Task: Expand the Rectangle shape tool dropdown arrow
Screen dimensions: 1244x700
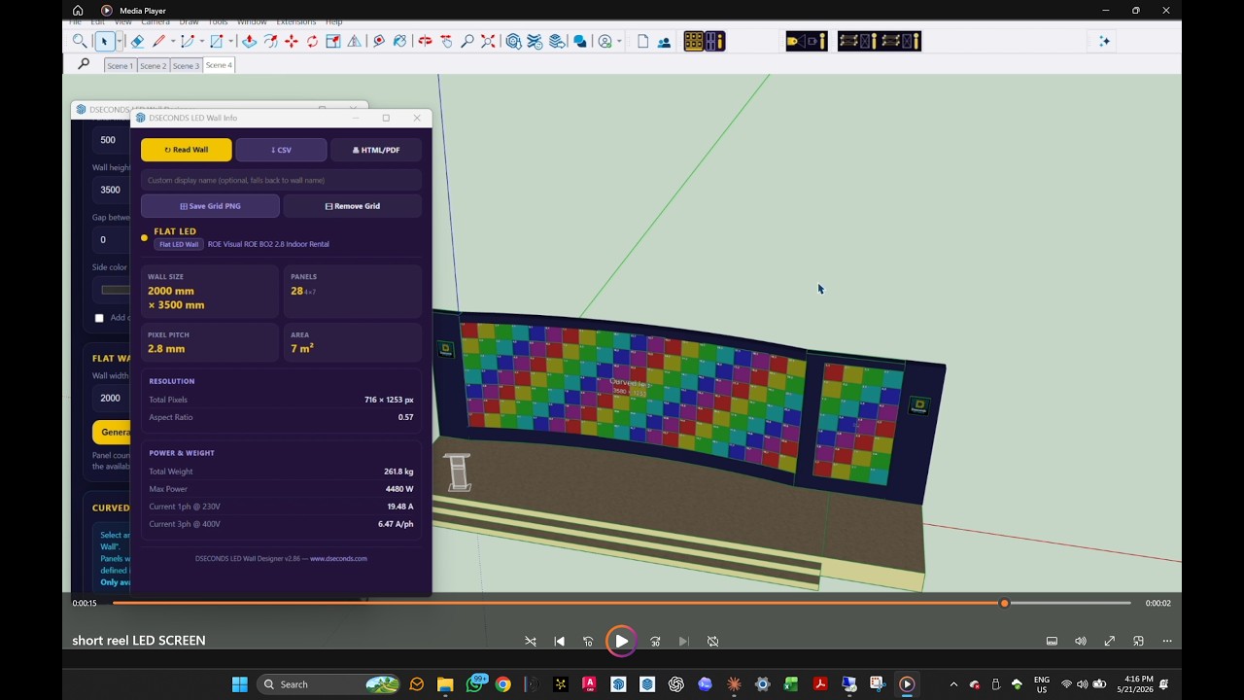Action: click(x=231, y=41)
